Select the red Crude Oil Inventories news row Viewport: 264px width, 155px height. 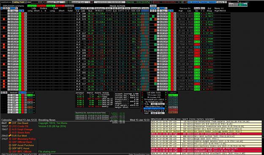click(207, 134)
